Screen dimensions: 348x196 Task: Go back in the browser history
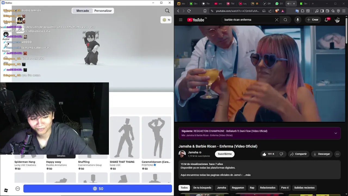pyautogui.click(x=178, y=11)
